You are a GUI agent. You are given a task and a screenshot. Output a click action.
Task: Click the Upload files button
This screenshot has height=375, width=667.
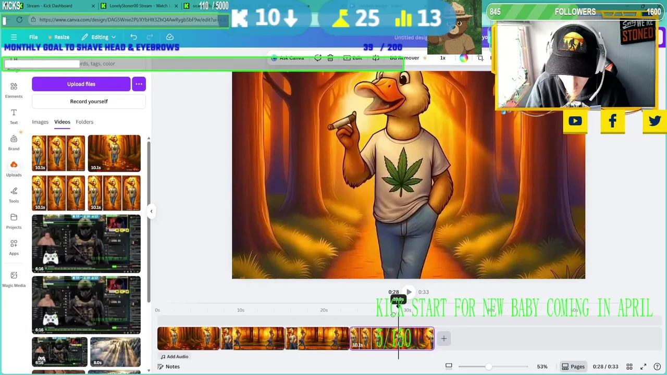click(81, 84)
